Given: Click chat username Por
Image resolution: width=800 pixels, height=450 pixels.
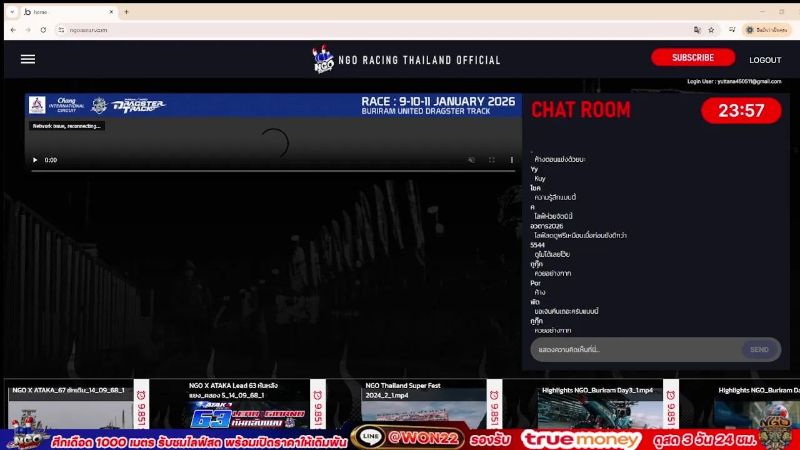Looking at the screenshot, I should (x=536, y=283).
